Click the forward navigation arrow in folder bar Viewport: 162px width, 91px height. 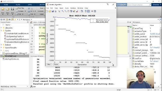tap(4, 19)
